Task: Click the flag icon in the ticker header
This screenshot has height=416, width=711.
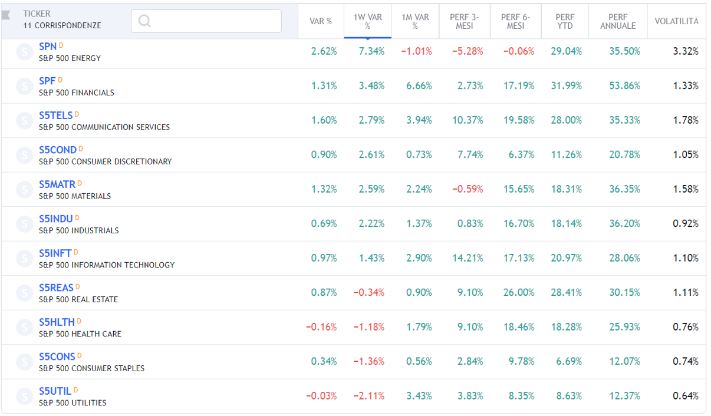Action: (x=6, y=15)
